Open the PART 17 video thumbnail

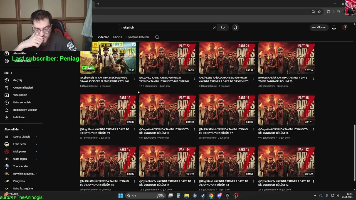(x=227, y=109)
